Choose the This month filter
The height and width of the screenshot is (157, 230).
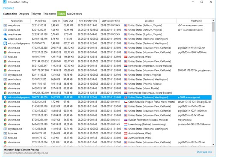coord(50,14)
